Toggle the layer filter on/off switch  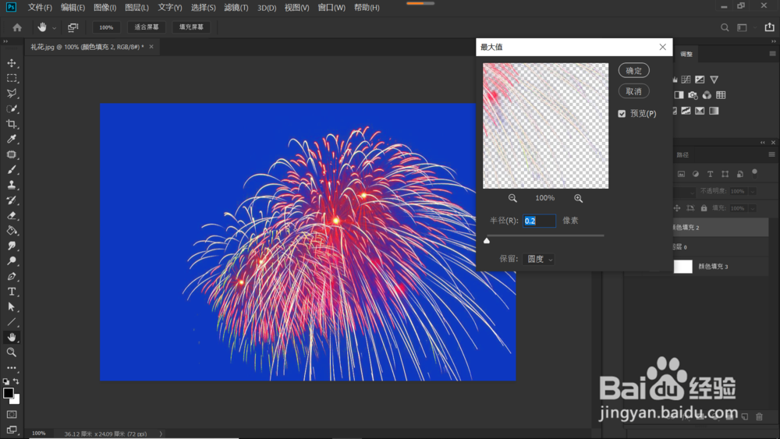pos(754,173)
